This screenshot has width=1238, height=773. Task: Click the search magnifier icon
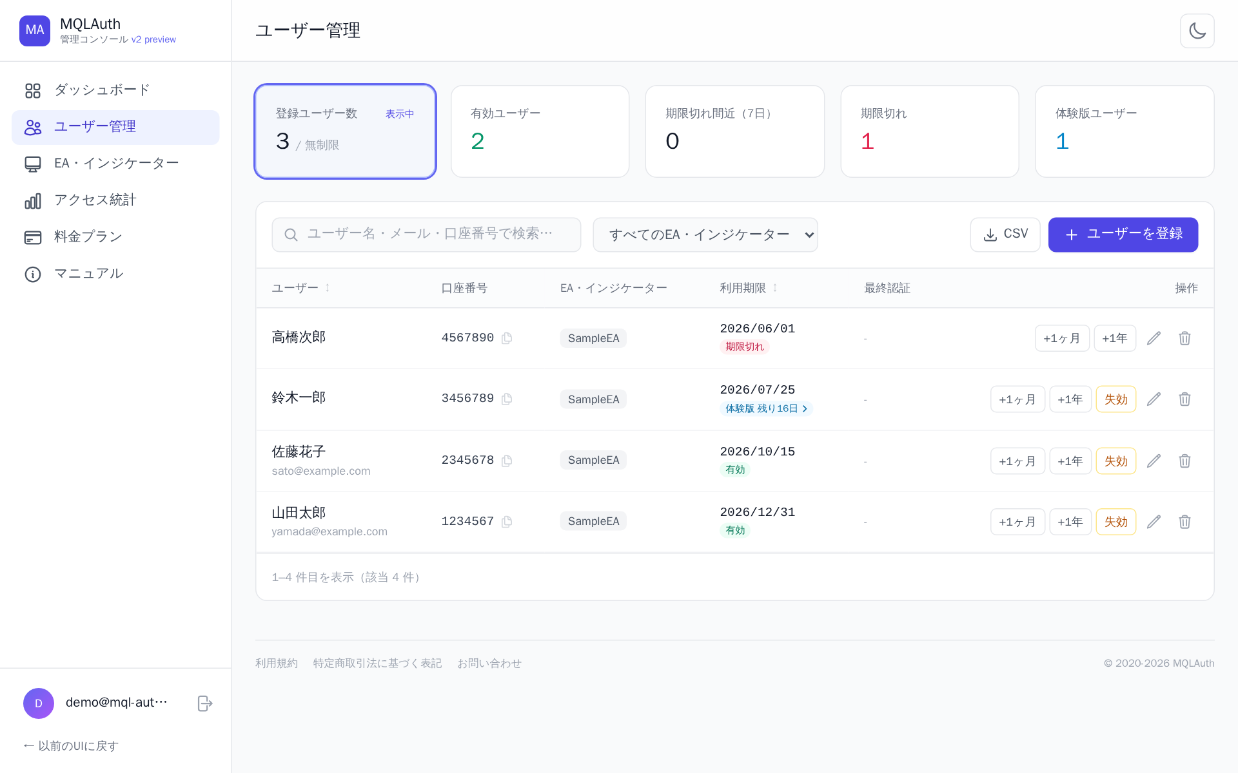point(291,234)
